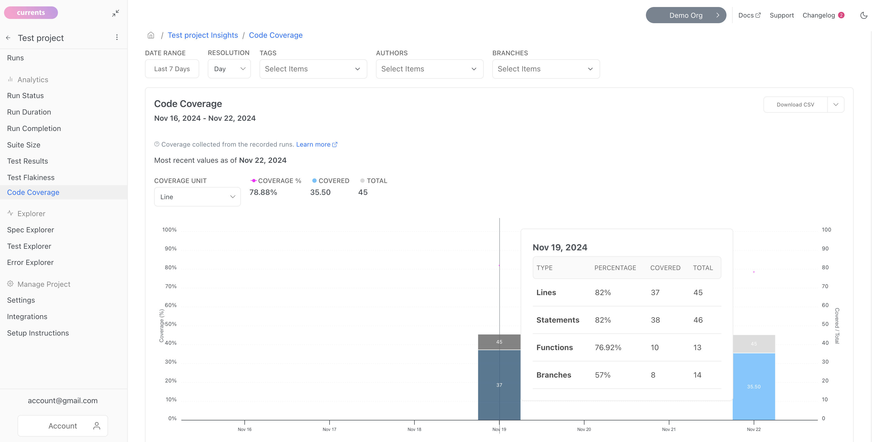Toggle the TOTAL legend series
Viewport: 872px width, 442px height.
click(x=373, y=181)
